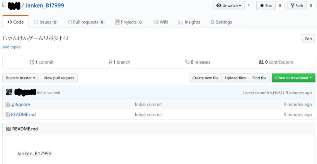Open the Settings tab

tap(221, 22)
